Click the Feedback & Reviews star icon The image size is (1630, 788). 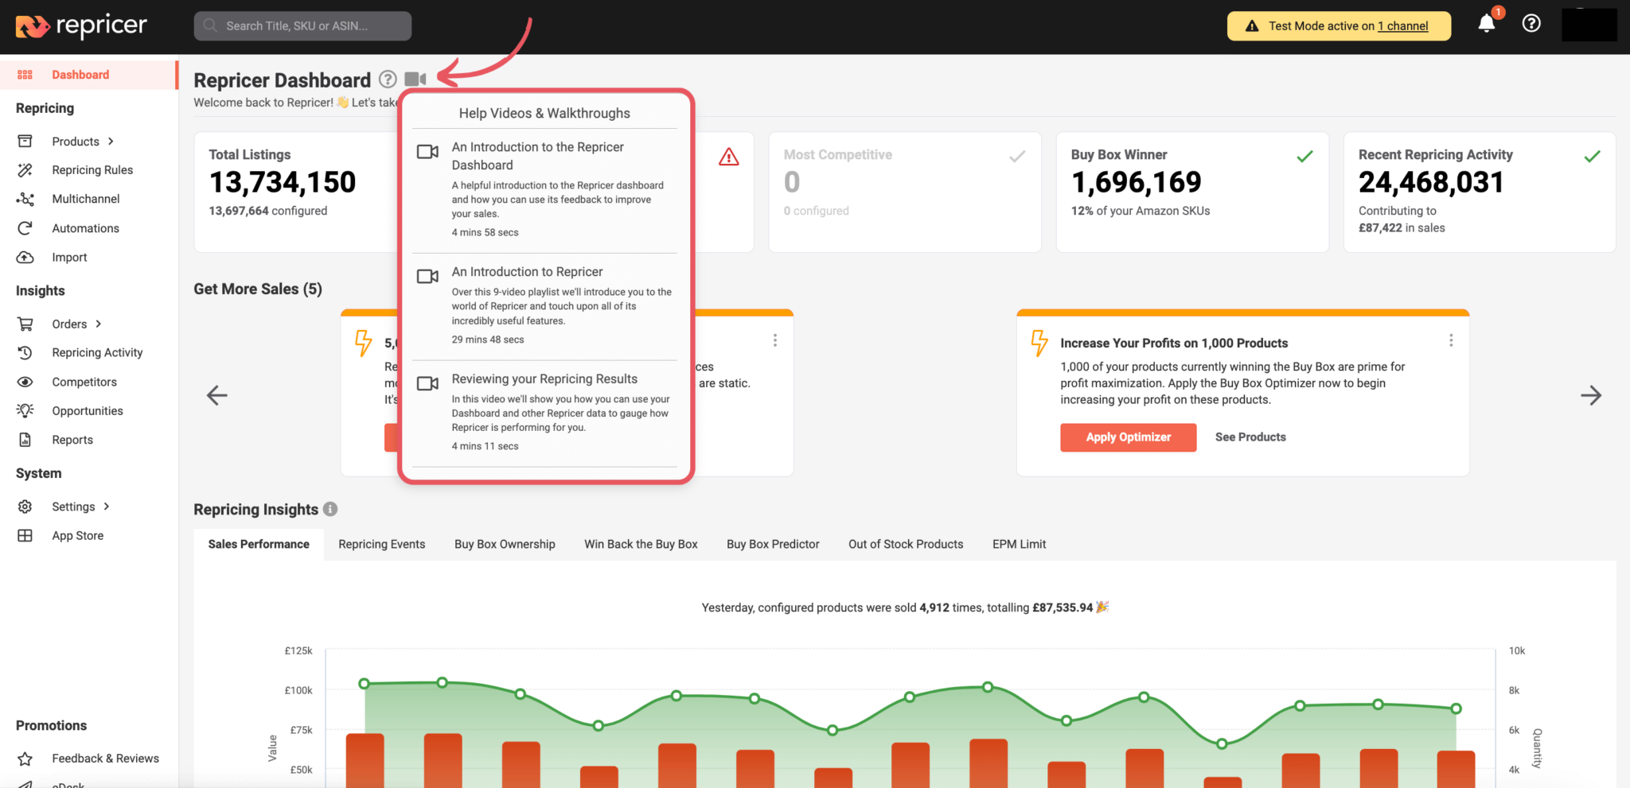pos(25,759)
